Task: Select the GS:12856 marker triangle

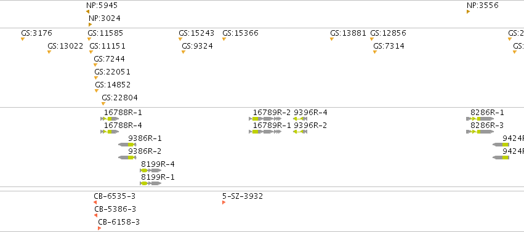Action: (372, 39)
